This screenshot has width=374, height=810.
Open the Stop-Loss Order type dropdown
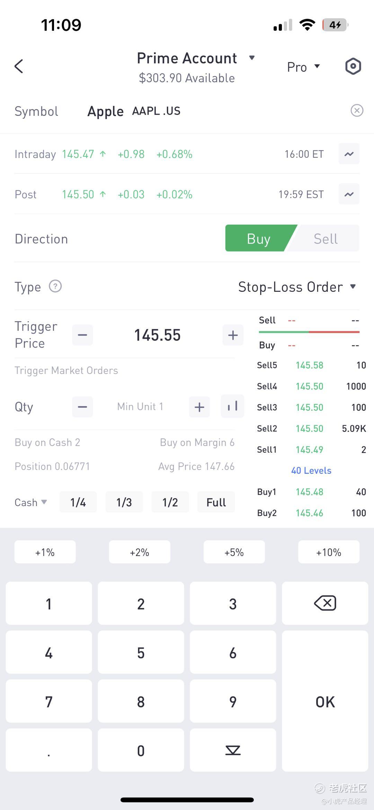(297, 287)
